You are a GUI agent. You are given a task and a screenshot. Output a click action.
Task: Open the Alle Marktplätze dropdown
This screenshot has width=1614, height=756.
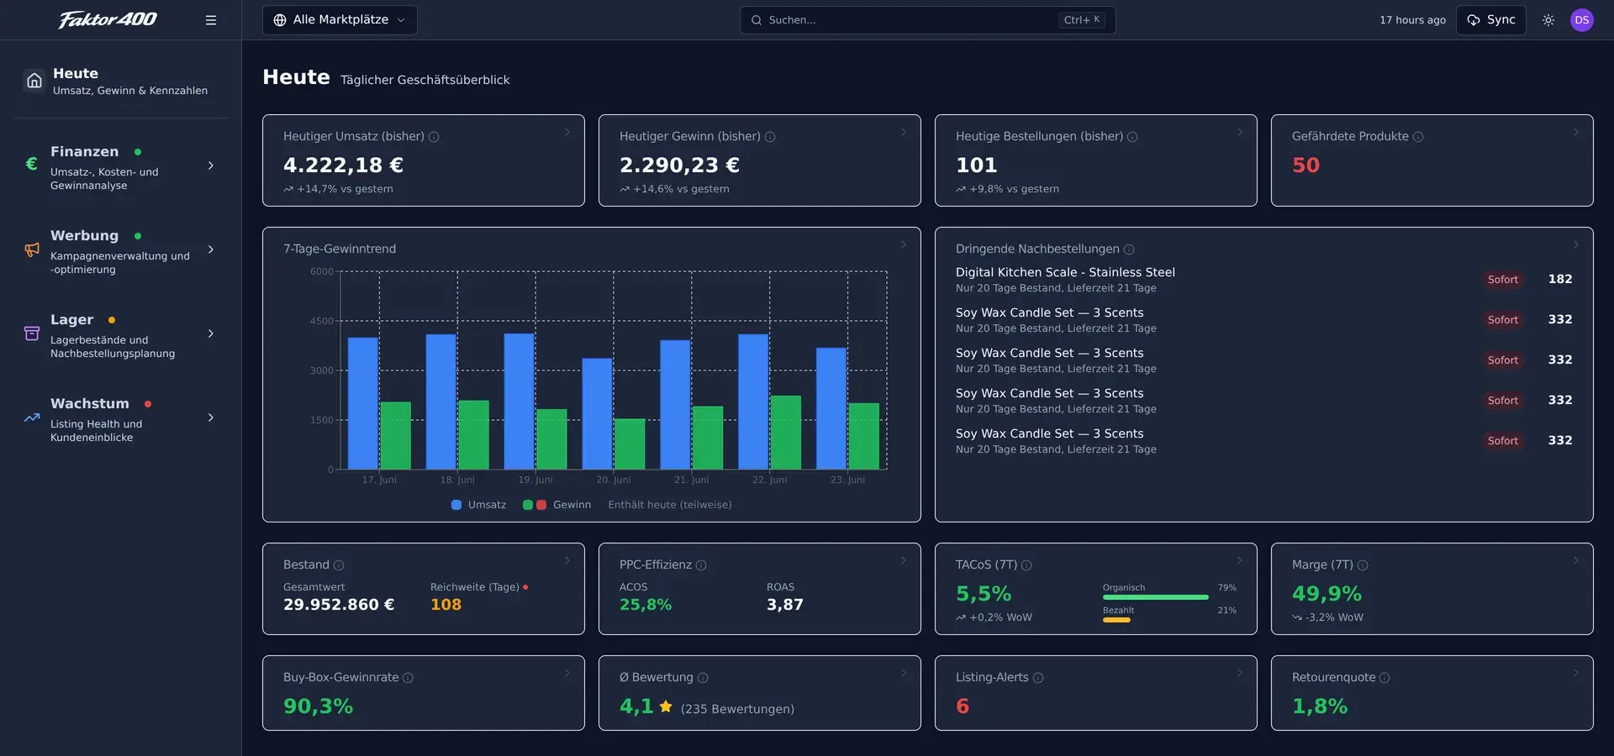click(340, 20)
